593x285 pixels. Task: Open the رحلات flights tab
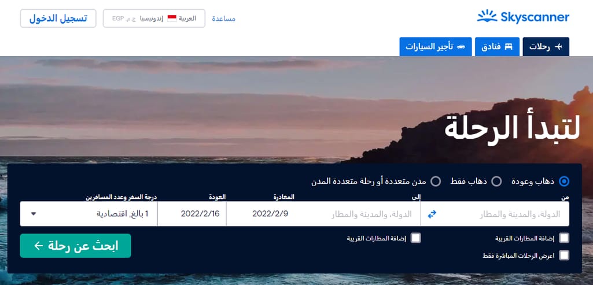(546, 46)
